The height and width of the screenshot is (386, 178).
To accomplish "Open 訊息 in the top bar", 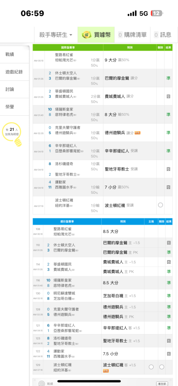I will pyautogui.click(x=164, y=35).
